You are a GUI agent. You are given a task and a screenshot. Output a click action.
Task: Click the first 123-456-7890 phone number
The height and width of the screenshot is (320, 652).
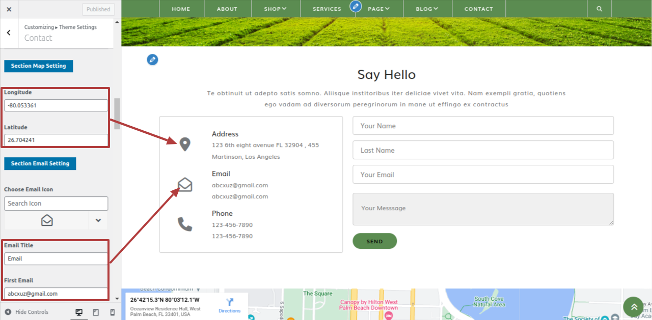(x=232, y=225)
